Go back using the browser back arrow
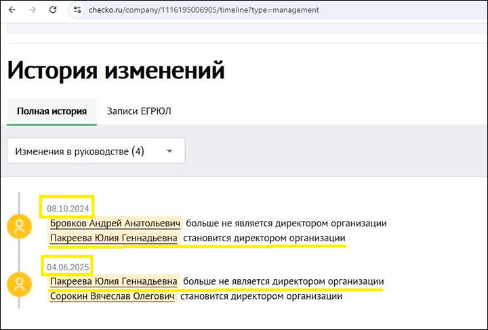The height and width of the screenshot is (330, 488). 12,10
